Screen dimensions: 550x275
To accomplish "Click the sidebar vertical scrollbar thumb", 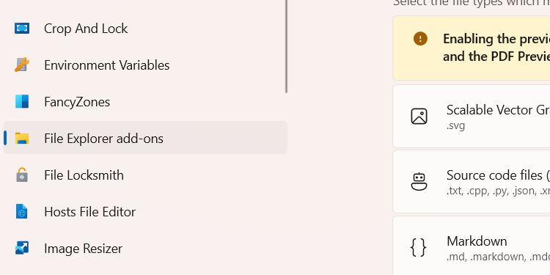I will (286, 45).
